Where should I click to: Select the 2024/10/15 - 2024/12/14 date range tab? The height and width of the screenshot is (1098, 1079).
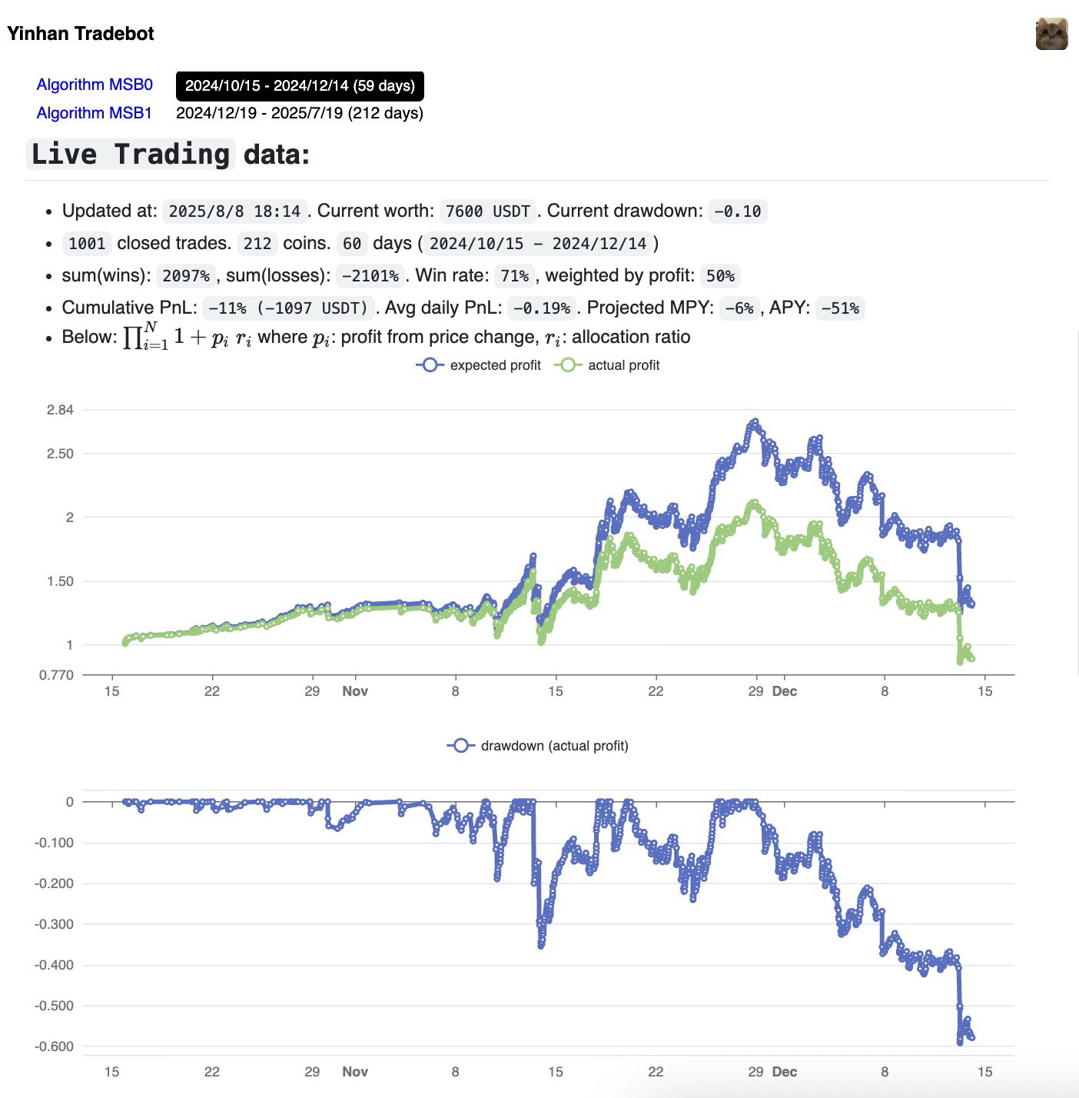point(300,85)
